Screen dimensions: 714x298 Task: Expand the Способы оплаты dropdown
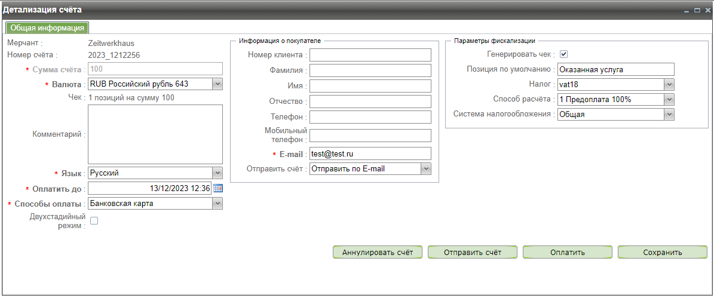217,204
